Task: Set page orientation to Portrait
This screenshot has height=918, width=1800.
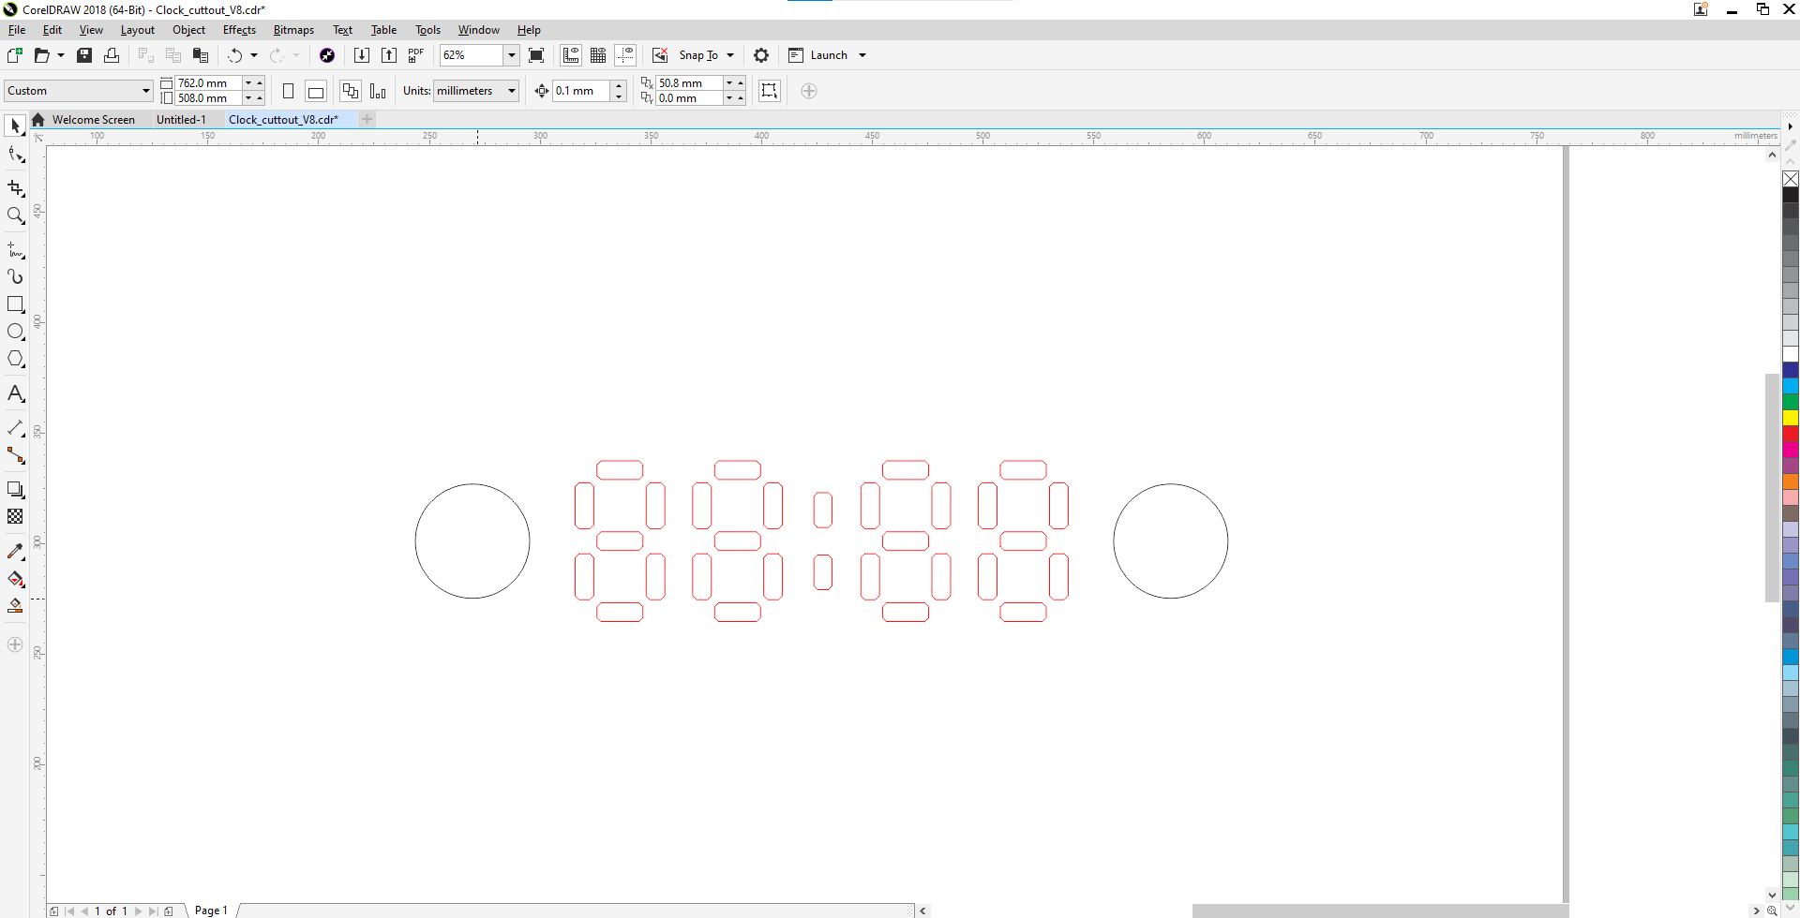Action: point(289,91)
